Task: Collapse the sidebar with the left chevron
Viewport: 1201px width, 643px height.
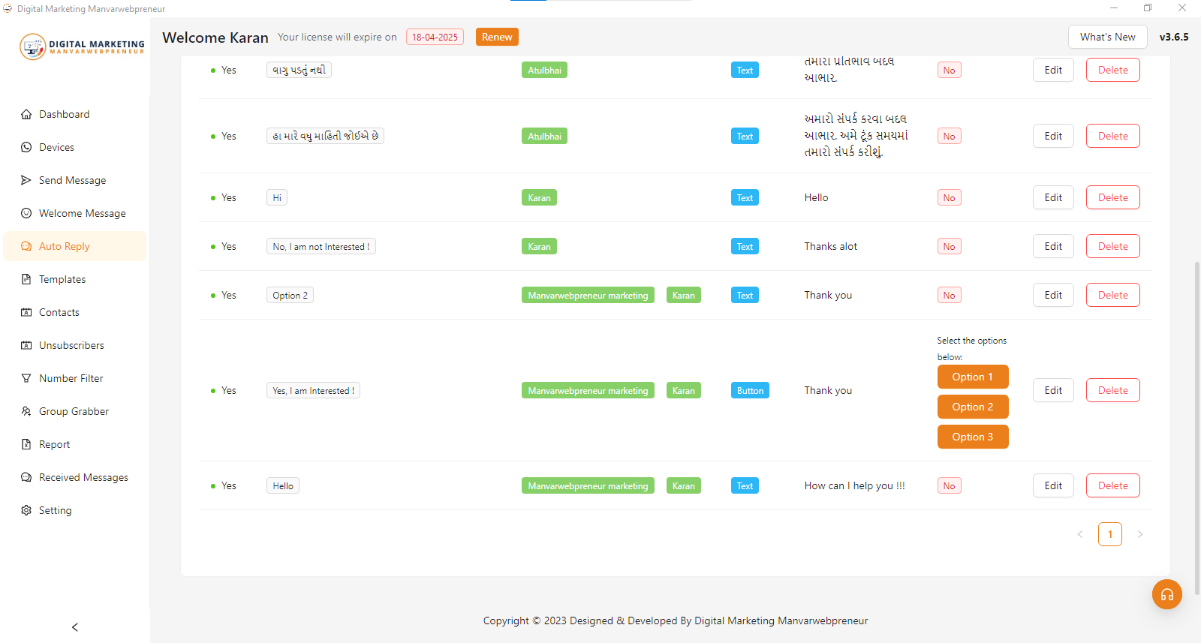Action: (74, 627)
